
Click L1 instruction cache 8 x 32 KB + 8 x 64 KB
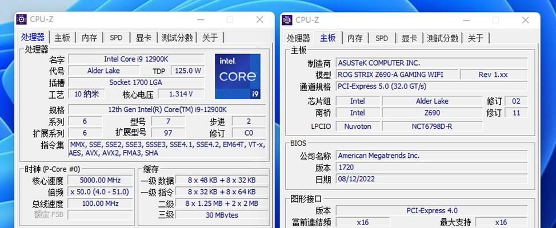pyautogui.click(x=222, y=192)
